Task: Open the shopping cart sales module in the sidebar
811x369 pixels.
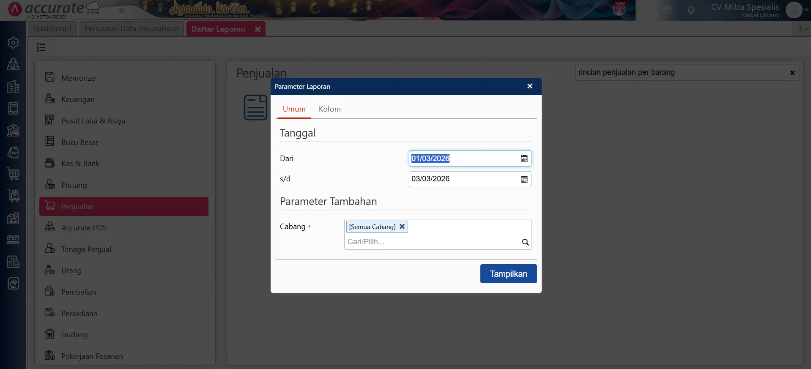Action: pos(13,174)
